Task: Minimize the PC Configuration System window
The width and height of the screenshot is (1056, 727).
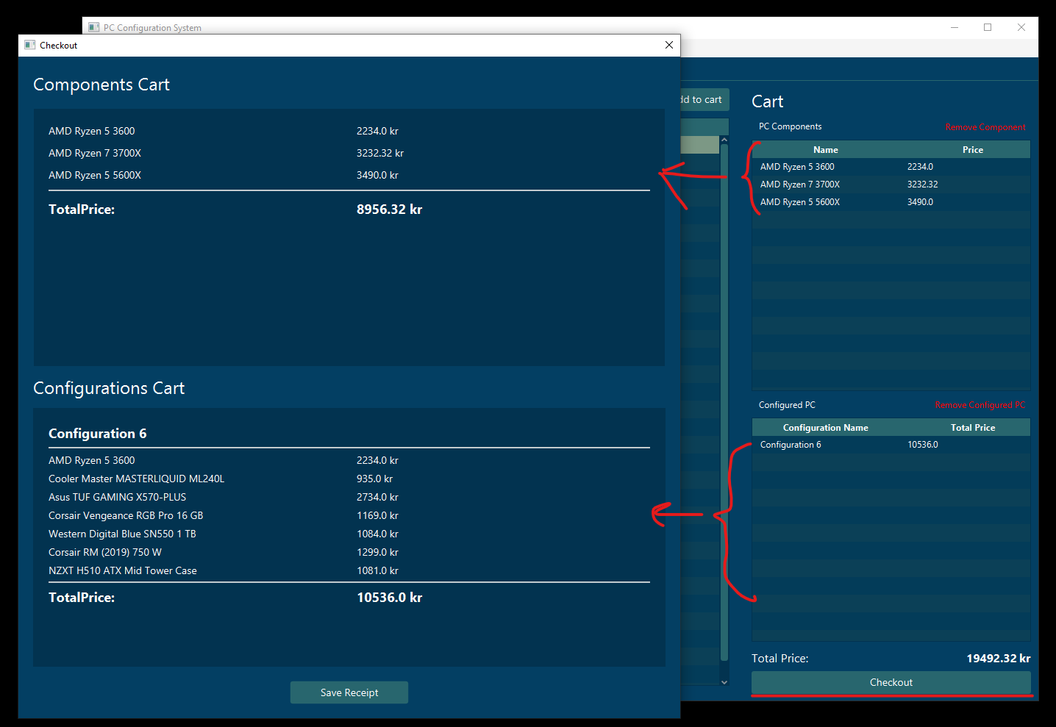Action: [x=955, y=27]
